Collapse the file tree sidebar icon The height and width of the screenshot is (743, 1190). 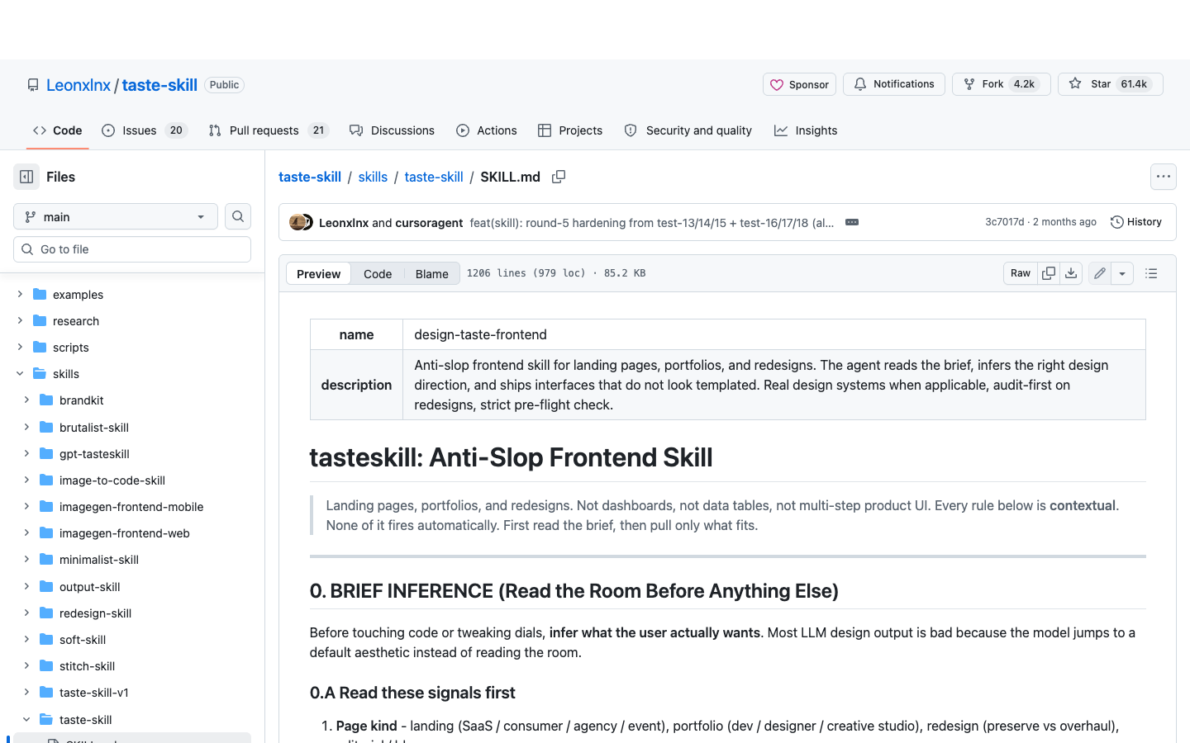(26, 177)
